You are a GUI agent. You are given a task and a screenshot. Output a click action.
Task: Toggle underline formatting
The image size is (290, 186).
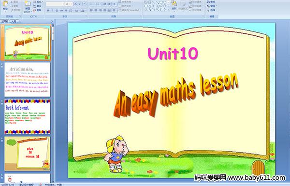coord(57,11)
